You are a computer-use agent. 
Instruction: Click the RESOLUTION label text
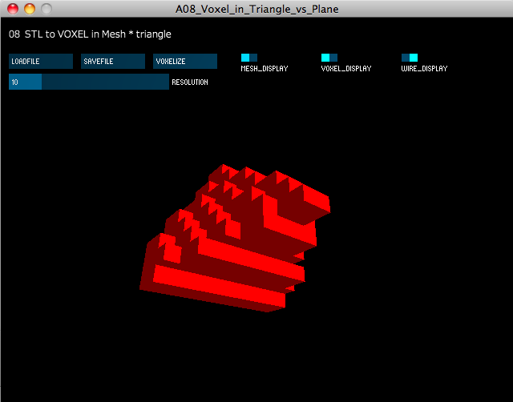(x=190, y=82)
